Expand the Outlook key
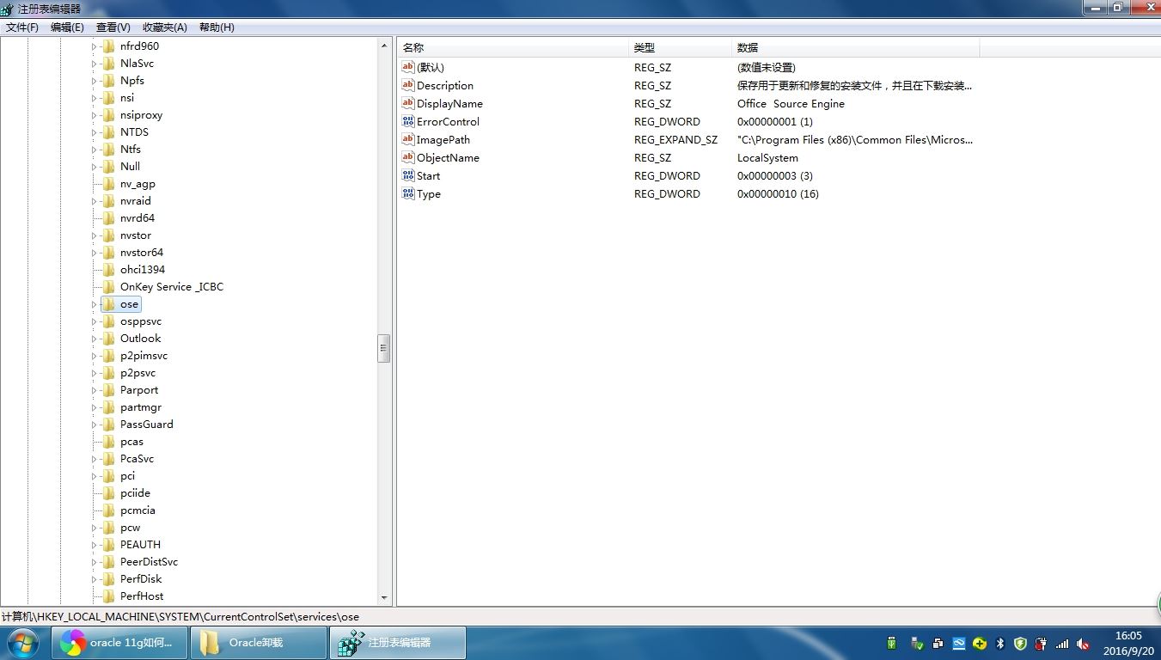 [x=95, y=339]
